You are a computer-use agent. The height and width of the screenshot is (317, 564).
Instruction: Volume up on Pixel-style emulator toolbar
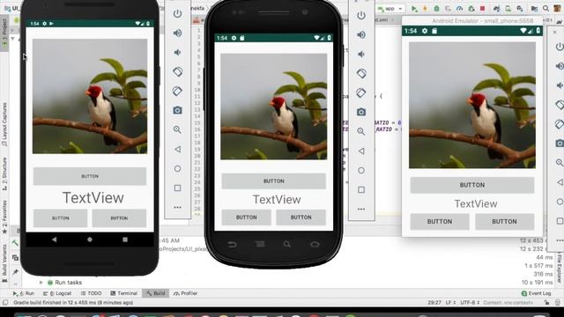click(x=177, y=33)
